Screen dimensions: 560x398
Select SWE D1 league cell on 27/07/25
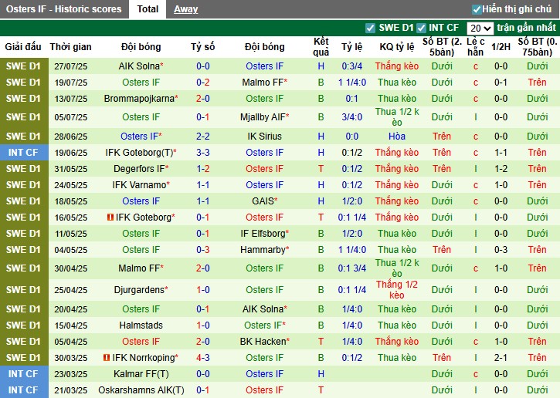[24, 66]
